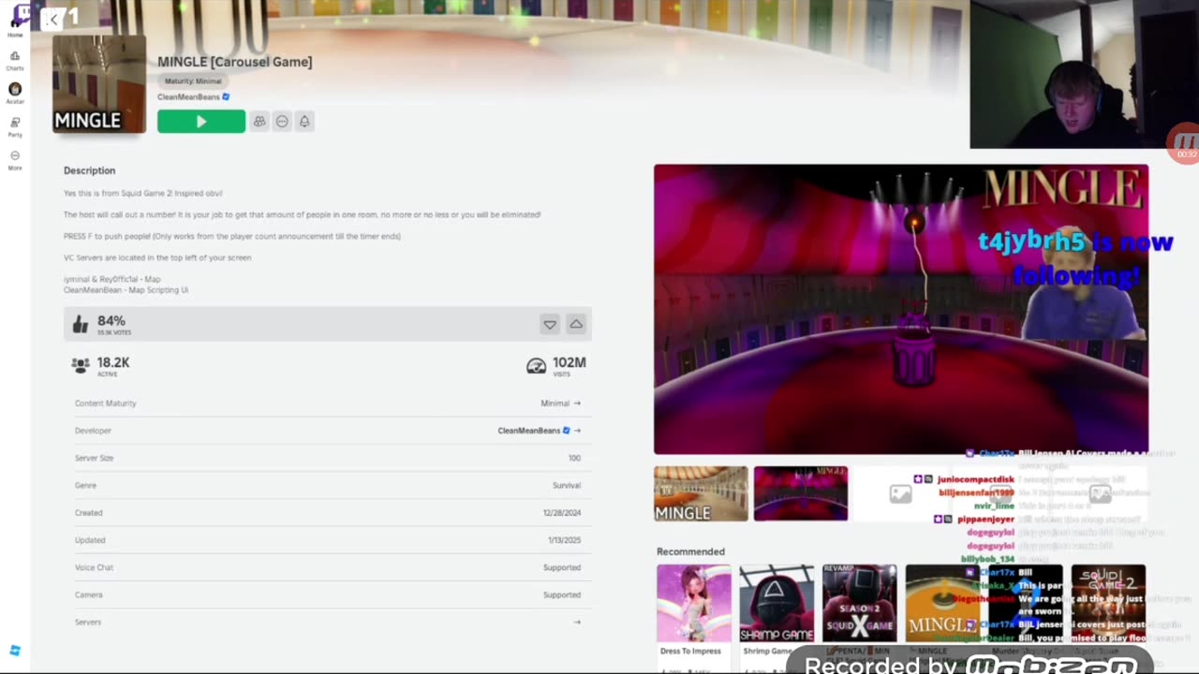Click the green Play button
1199x674 pixels.
coord(201,121)
